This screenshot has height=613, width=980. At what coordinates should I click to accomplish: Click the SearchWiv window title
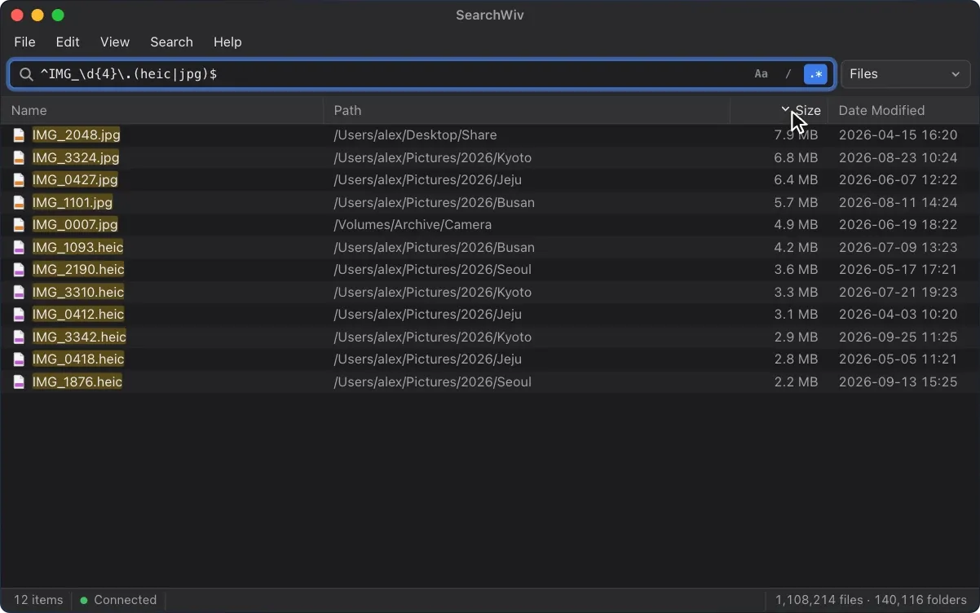point(489,15)
